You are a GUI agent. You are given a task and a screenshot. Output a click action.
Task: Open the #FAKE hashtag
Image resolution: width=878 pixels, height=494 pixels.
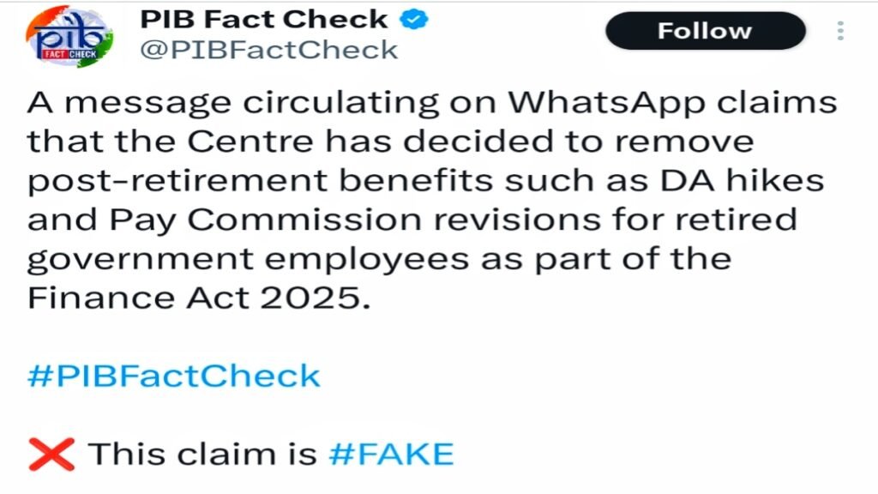[391, 455]
